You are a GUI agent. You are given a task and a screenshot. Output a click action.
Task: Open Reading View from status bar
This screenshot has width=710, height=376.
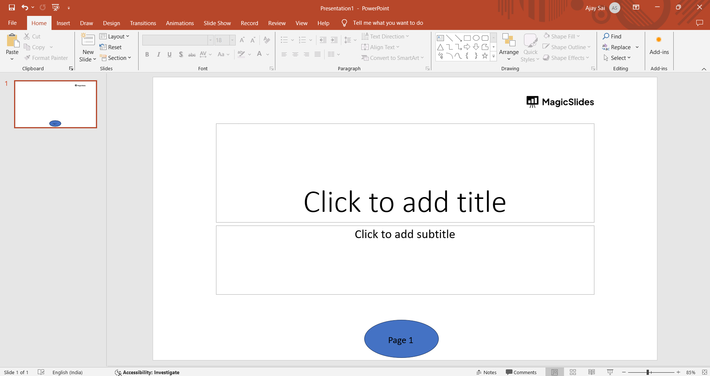click(x=591, y=372)
